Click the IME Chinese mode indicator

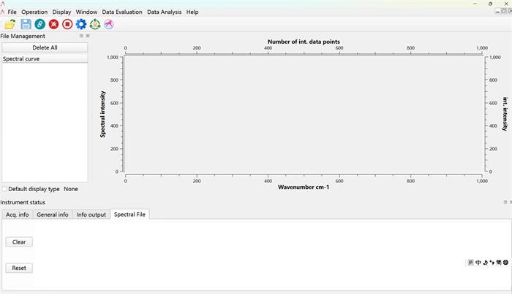(x=478, y=263)
